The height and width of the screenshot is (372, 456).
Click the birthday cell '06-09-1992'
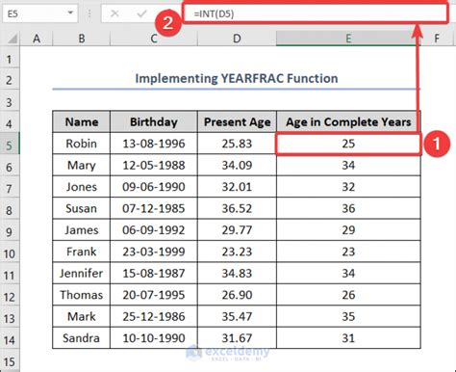154,230
